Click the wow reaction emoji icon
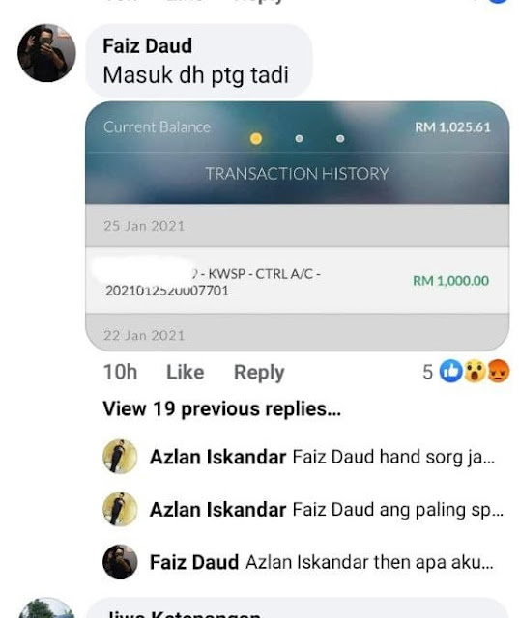This screenshot has width=519, height=618. pos(475,371)
